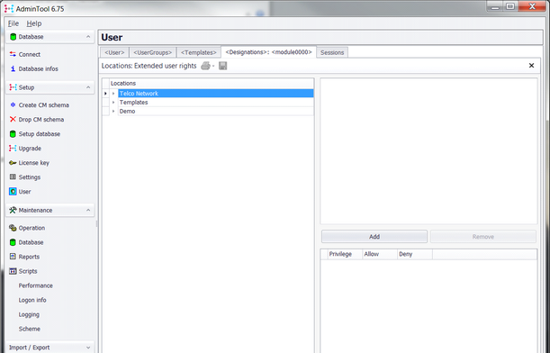The height and width of the screenshot is (353, 550).
Task: Open Setup database icon
Action: [x=13, y=133]
